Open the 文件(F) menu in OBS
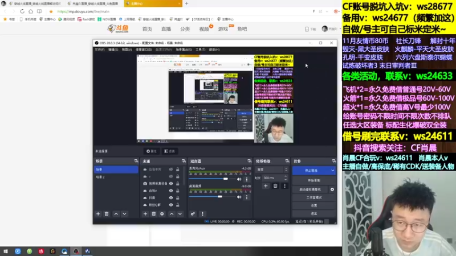 [99, 49]
